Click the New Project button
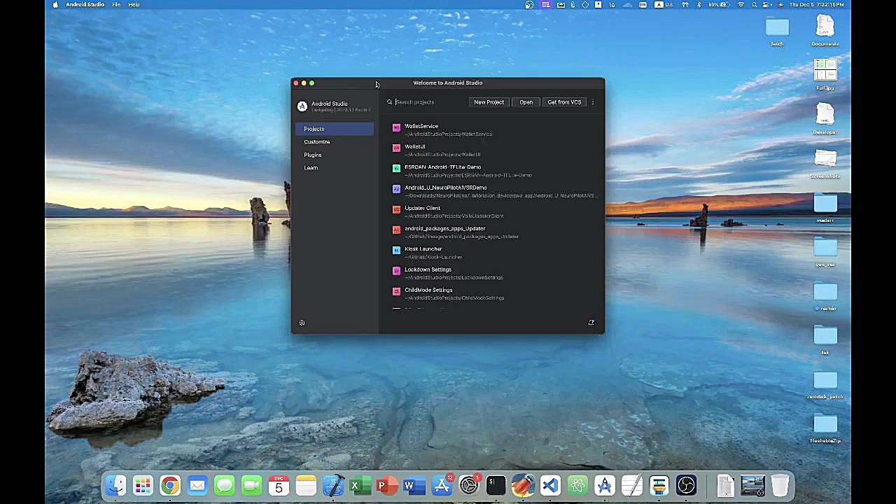The image size is (896, 504). (489, 102)
